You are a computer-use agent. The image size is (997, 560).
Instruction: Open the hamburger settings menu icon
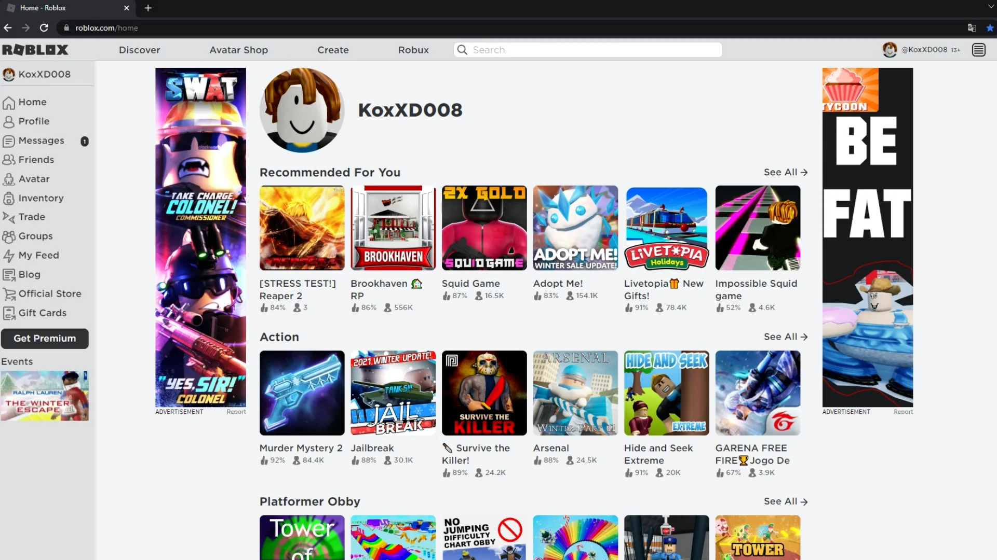coord(979,50)
